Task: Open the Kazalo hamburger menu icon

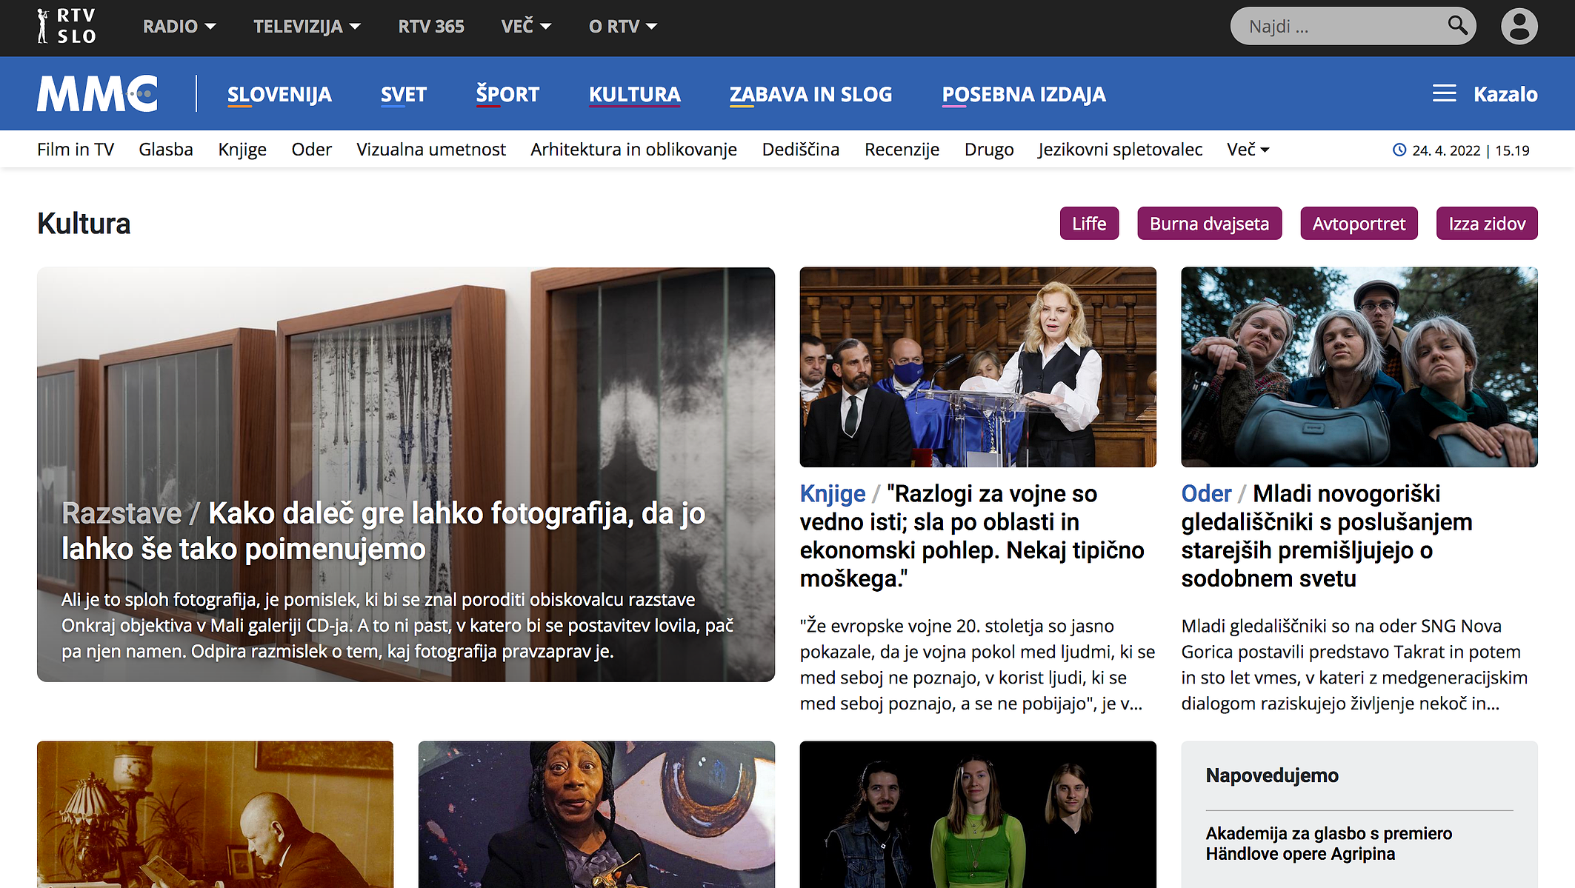Action: coord(1444,93)
